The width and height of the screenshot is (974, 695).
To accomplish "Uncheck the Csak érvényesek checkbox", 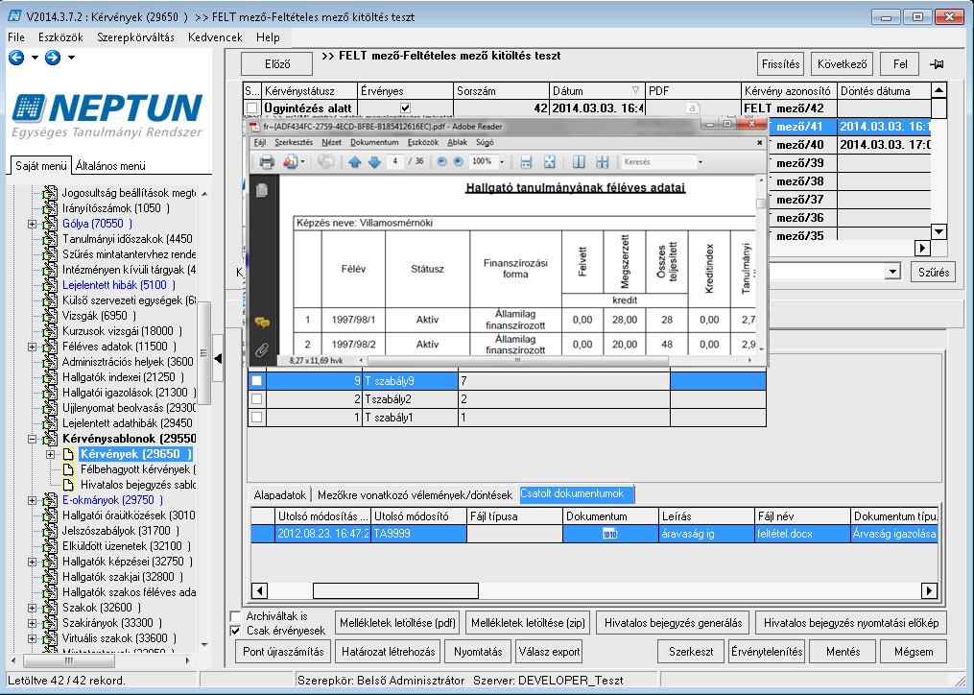I will (235, 631).
